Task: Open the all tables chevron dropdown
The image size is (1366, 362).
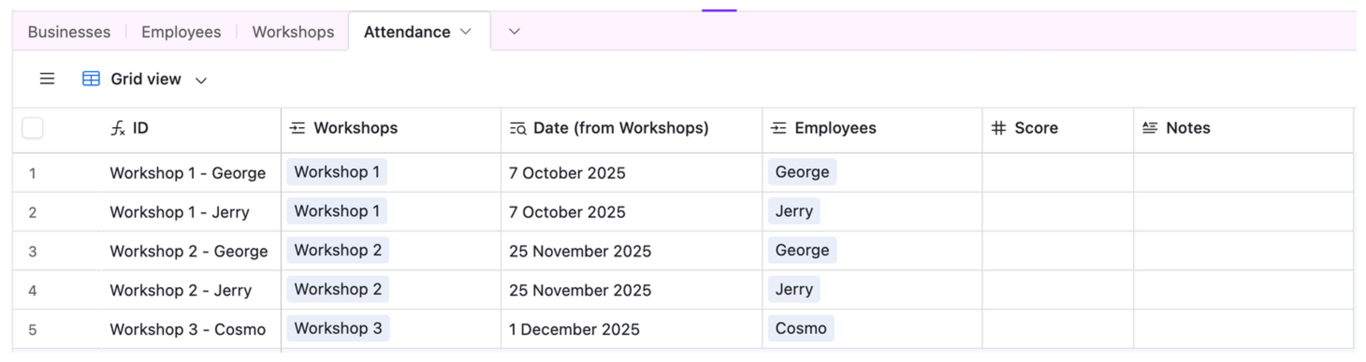Action: 514,32
